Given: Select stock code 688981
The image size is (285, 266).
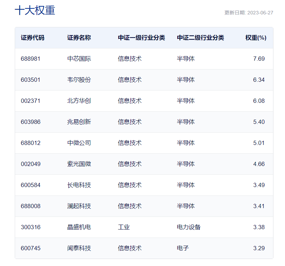Looking at the screenshot, I should point(31,59).
